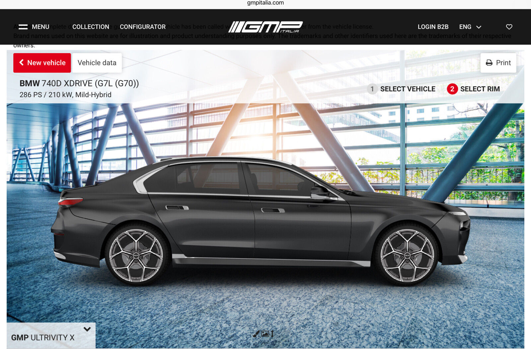Click the 286 PS / 210 kW specs text
Screen dimensions: 531x349
[x=65, y=95]
